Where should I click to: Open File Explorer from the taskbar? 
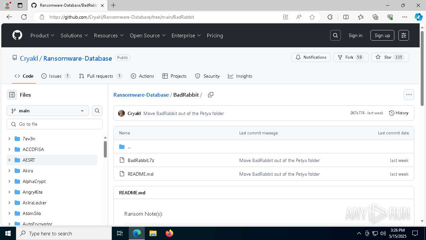click(153, 233)
